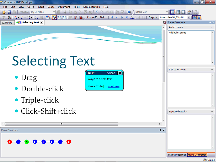Viewport: 216px width, 162px height.
Task: Click the magnifier re-record icon in second toolbar
Action: [9, 17]
